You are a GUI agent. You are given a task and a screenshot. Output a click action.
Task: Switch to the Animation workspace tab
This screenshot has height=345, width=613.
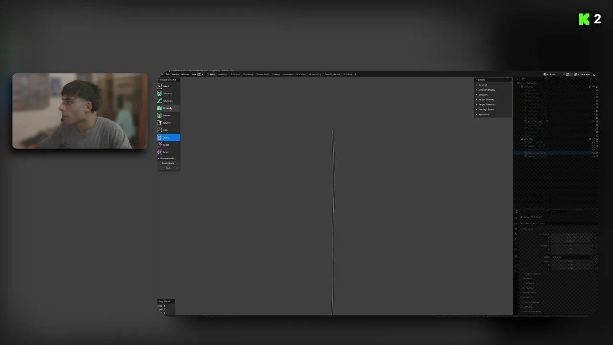288,74
